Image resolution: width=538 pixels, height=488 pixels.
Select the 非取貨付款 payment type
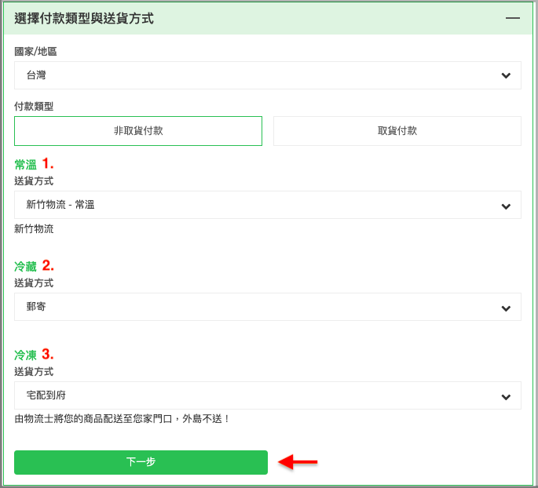tap(138, 131)
